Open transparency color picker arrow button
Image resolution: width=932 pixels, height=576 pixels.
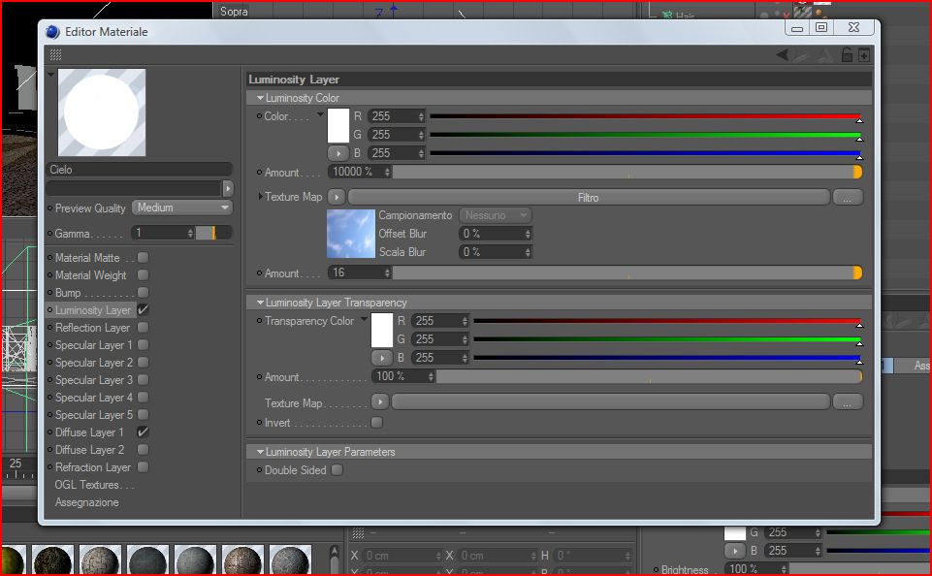tap(381, 358)
